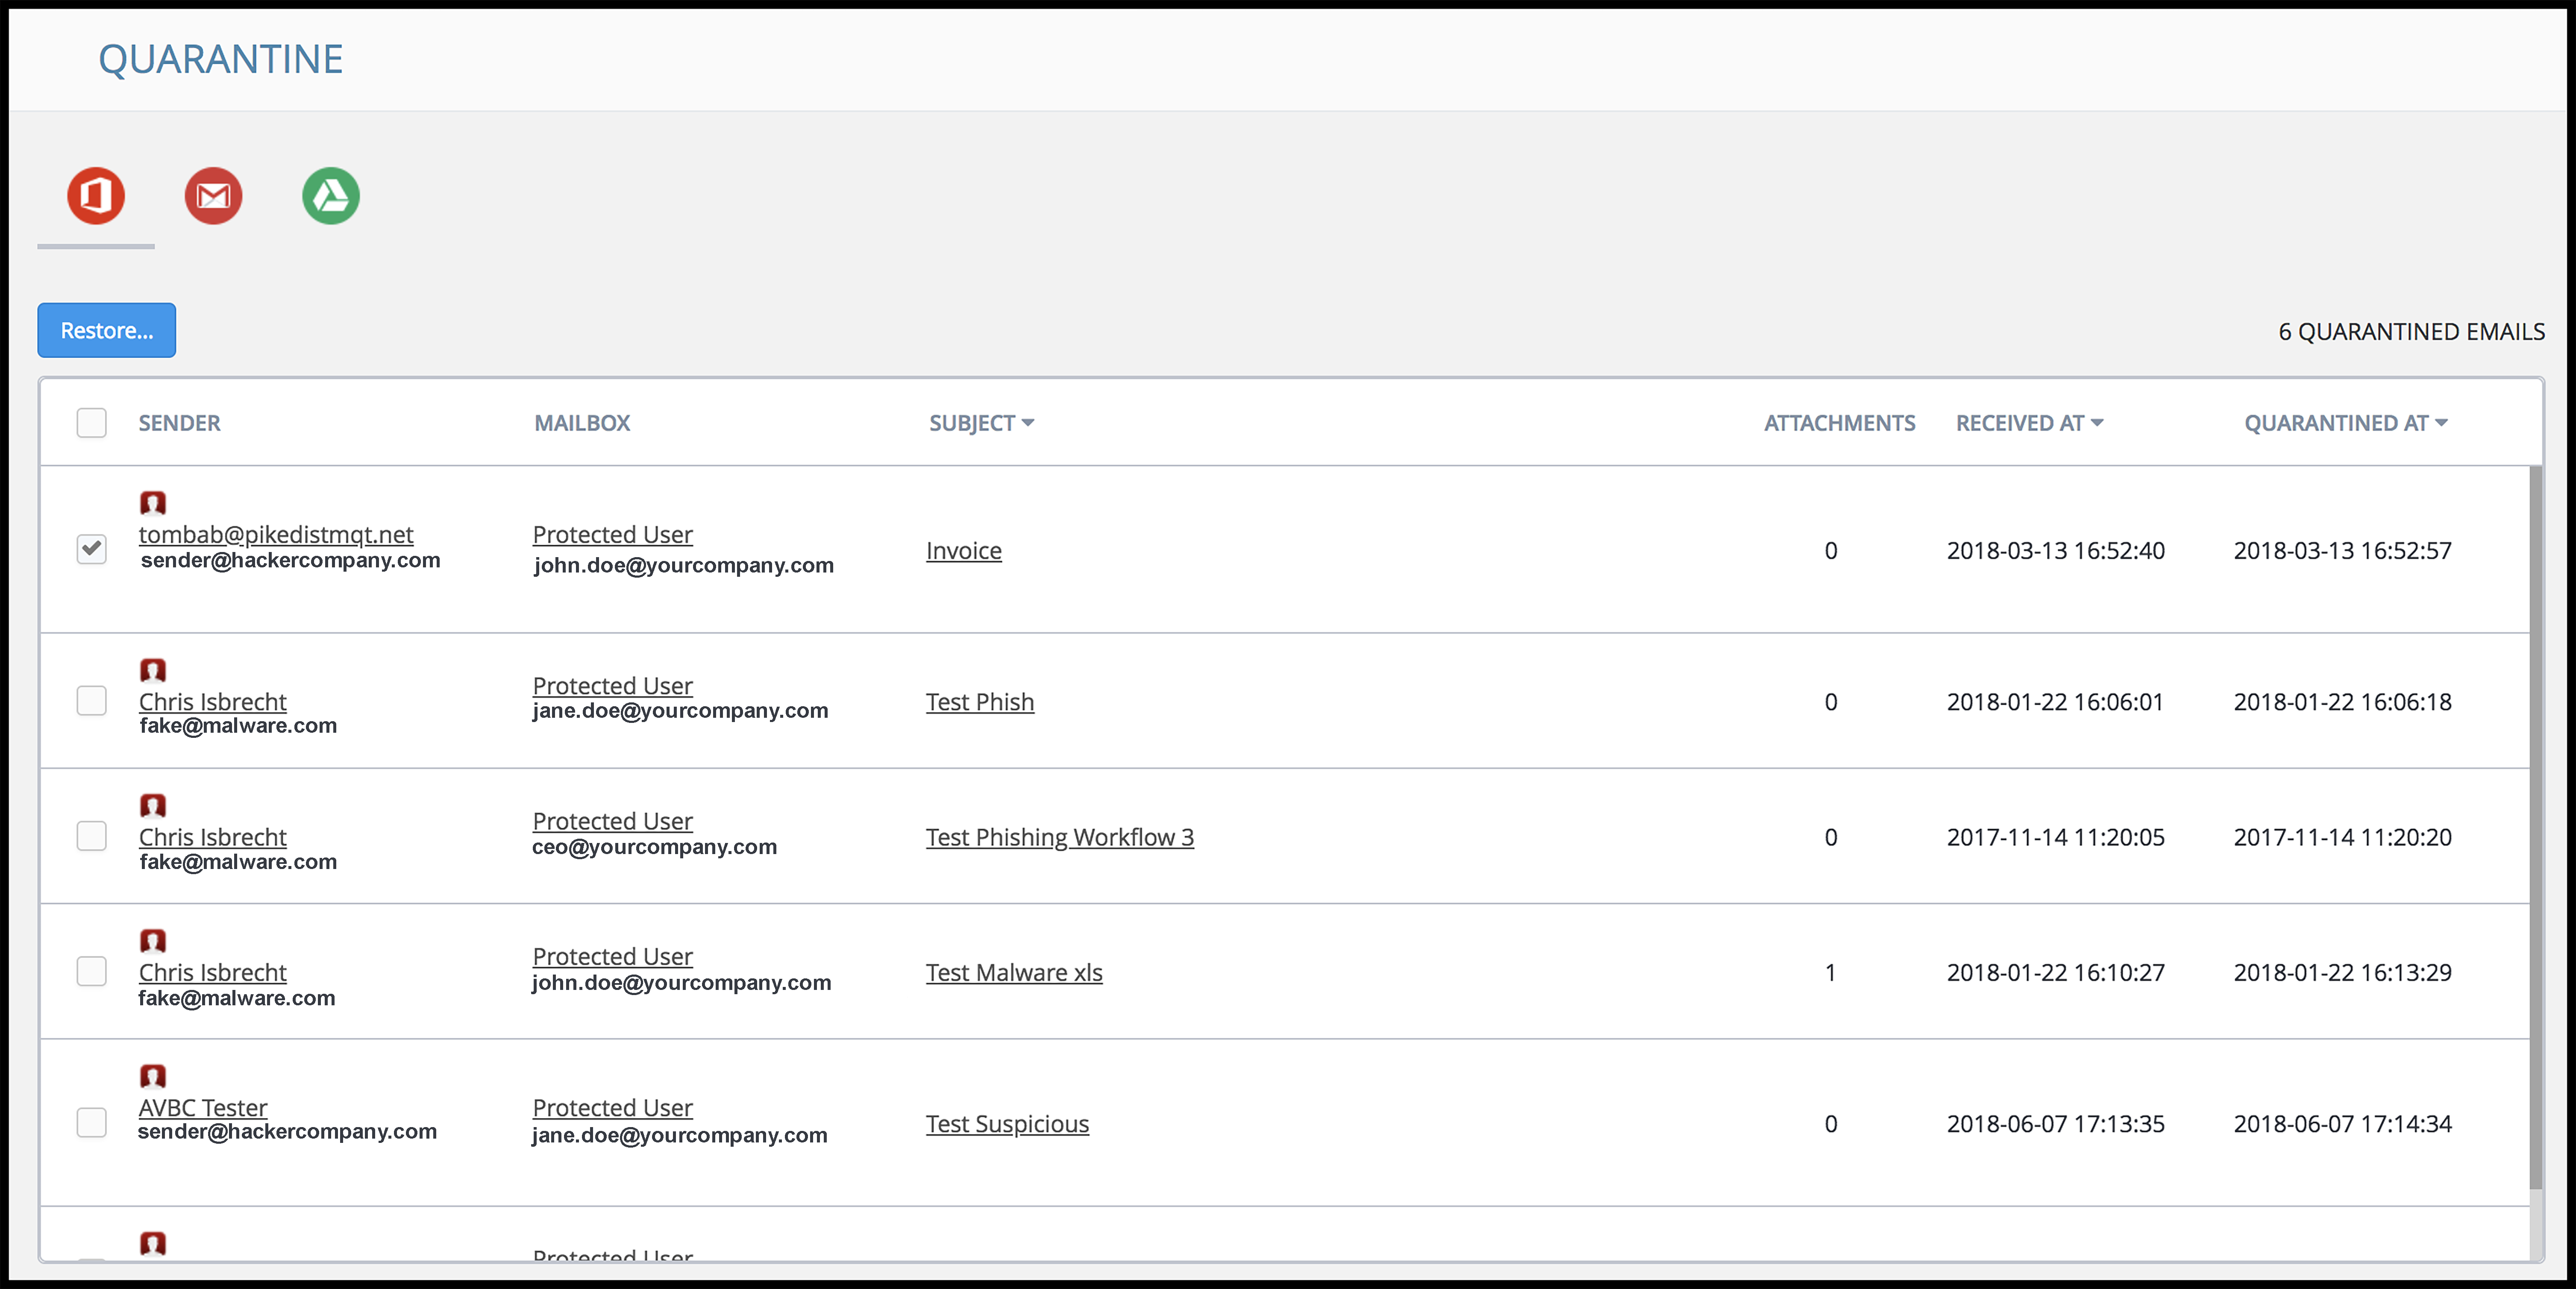This screenshot has height=1289, width=2576.
Task: Open the Test Phishing Workflow 3 link
Action: point(1060,837)
